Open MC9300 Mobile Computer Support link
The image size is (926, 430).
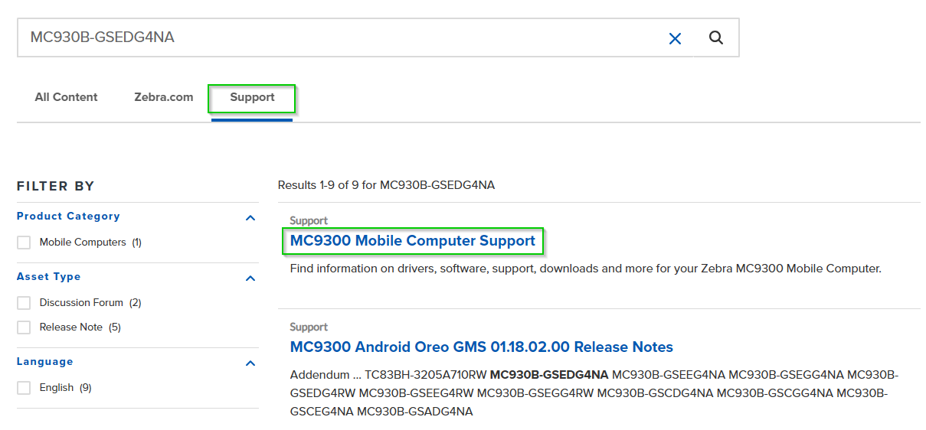413,241
